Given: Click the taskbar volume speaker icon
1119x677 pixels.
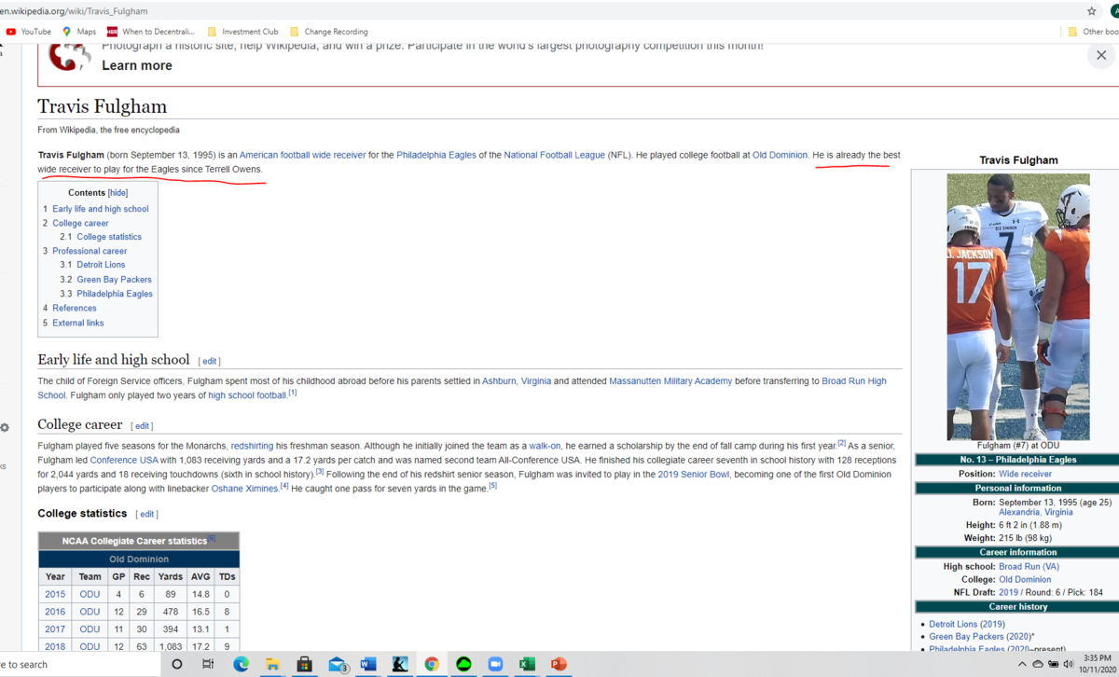Looking at the screenshot, I should coord(1067,664).
